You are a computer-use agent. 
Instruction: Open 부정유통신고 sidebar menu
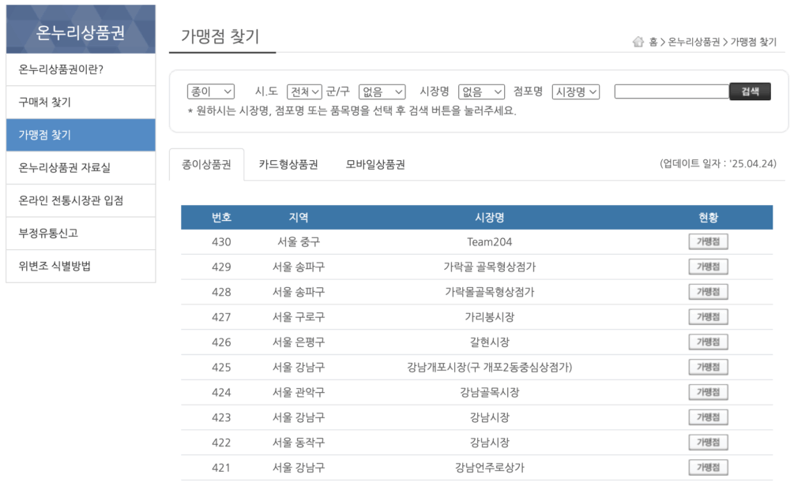[81, 233]
